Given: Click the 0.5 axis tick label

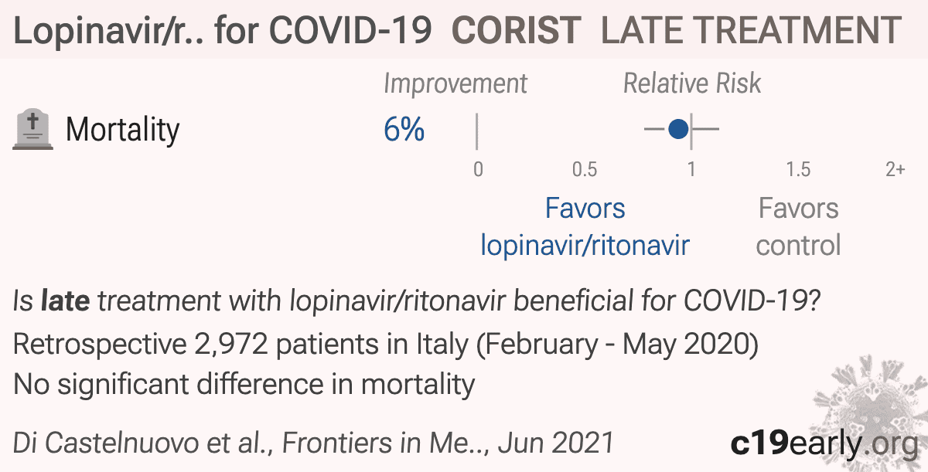Looking at the screenshot, I should tap(585, 169).
